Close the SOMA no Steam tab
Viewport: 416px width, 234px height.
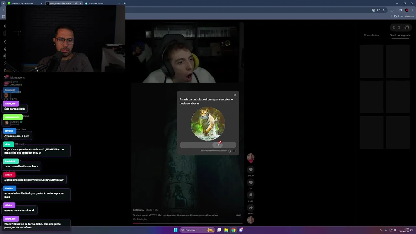tap(119, 3)
